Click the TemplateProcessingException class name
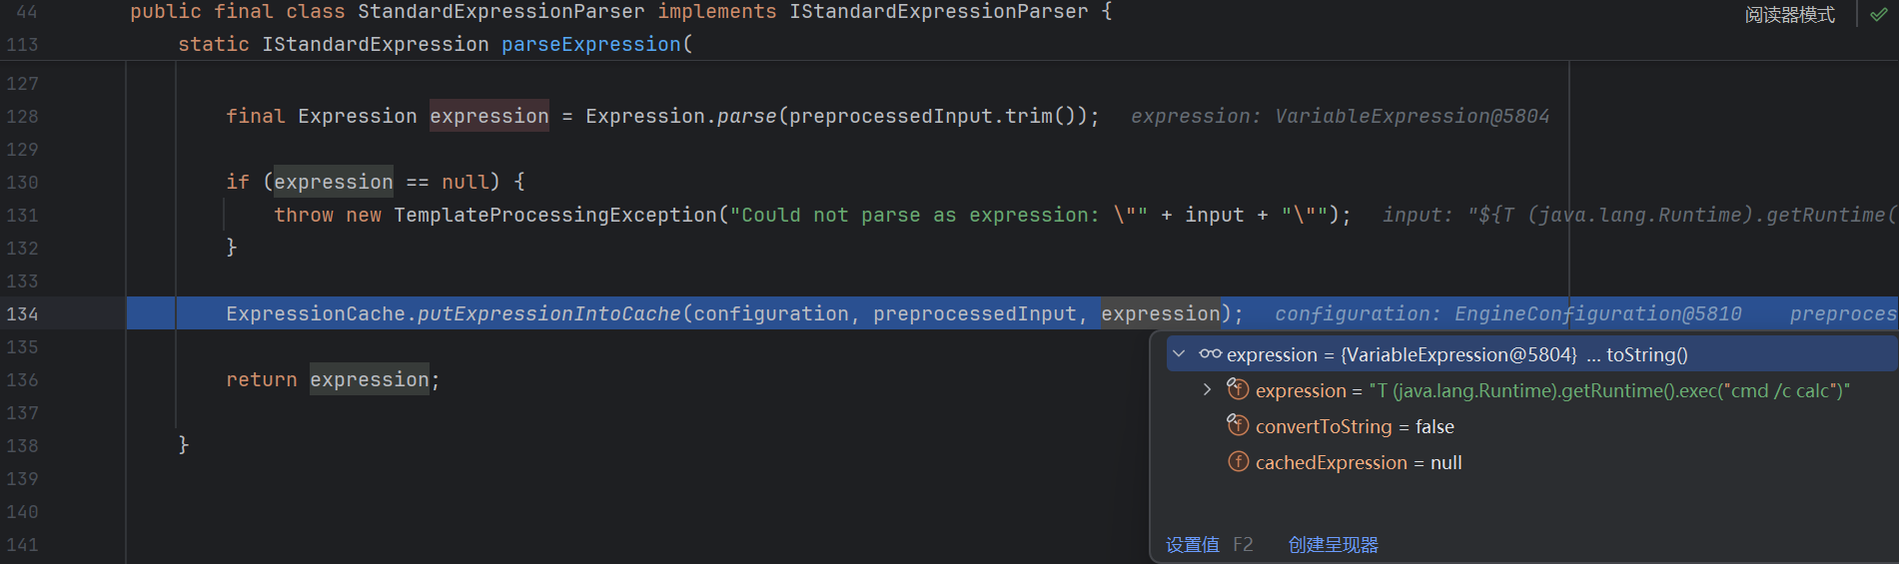 point(554,216)
